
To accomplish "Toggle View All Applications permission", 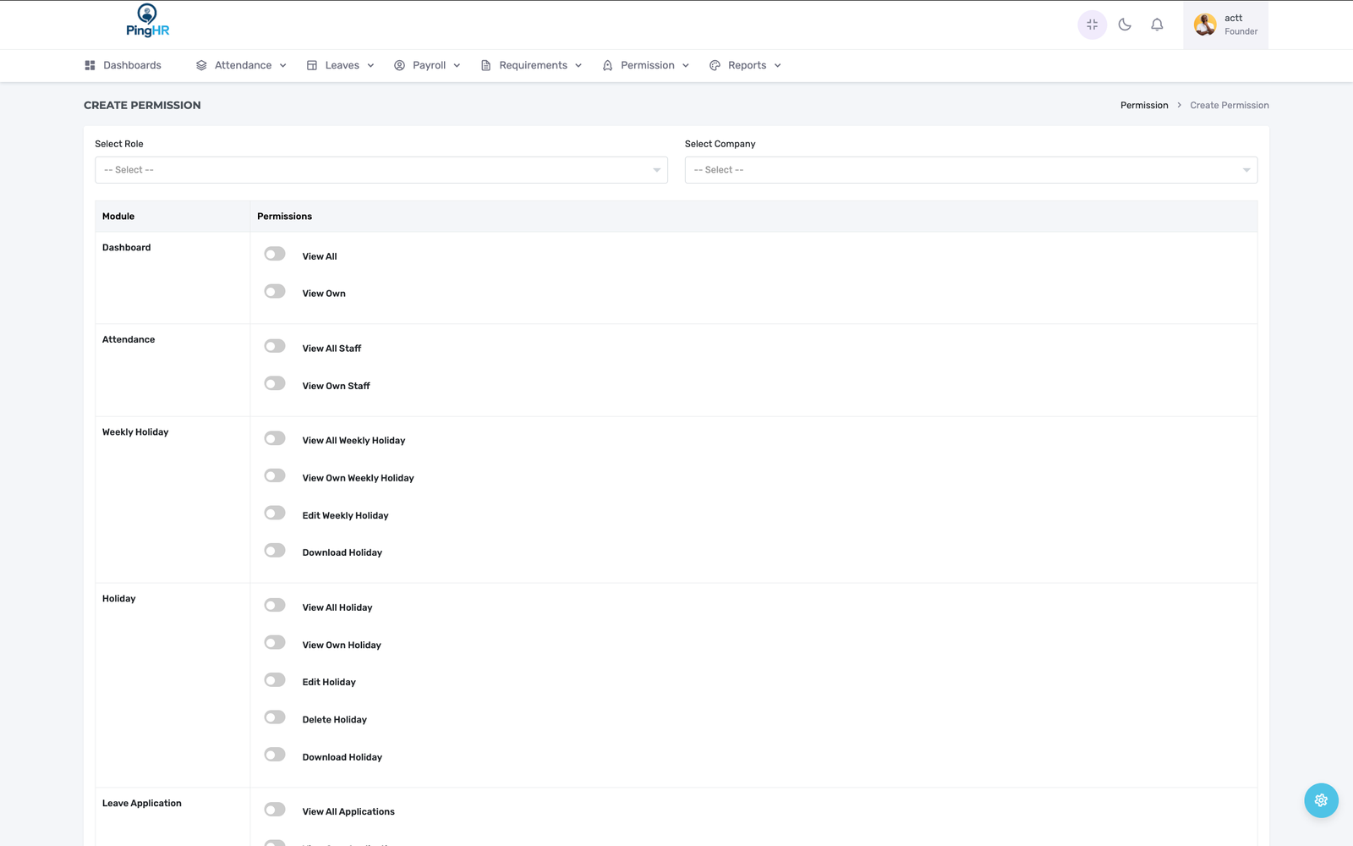I will coord(275,810).
